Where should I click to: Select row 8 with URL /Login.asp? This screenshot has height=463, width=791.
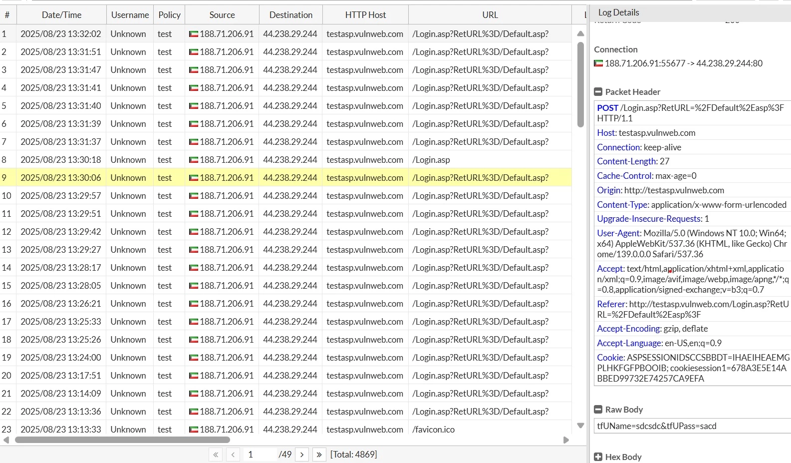click(x=285, y=160)
